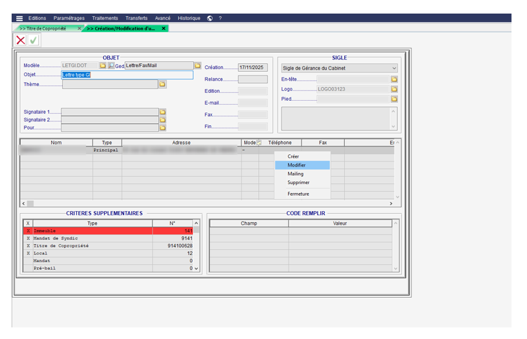
Task: Browse folder icon for Signataire 1
Action: 163,112
